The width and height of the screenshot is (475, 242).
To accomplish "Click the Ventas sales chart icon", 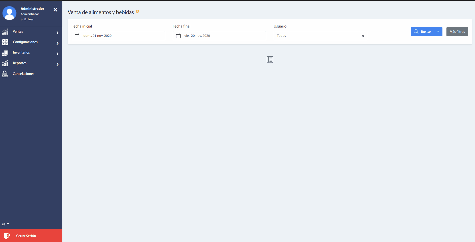I will click(5, 32).
